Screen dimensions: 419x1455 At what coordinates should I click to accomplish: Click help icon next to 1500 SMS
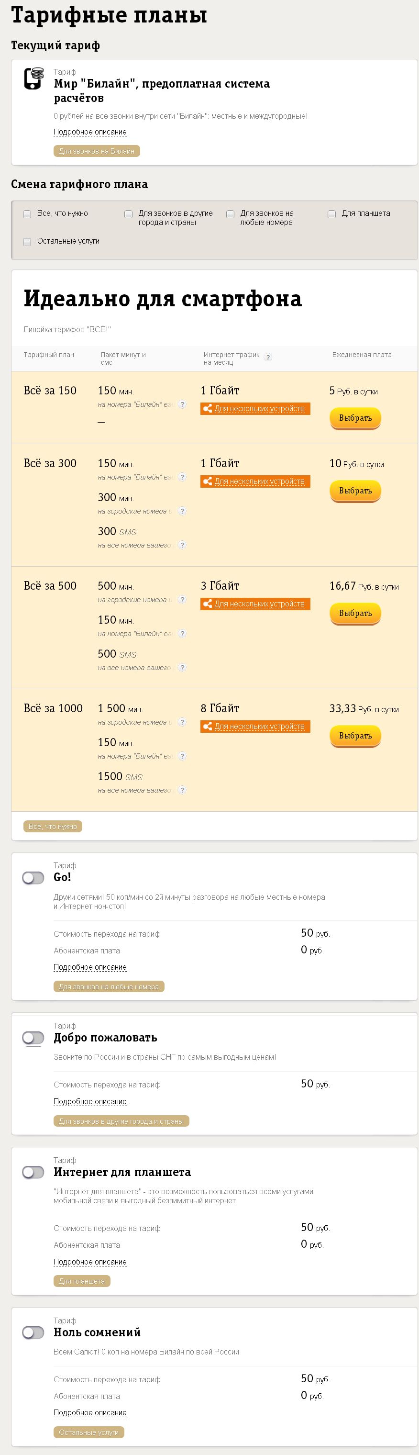point(182,790)
